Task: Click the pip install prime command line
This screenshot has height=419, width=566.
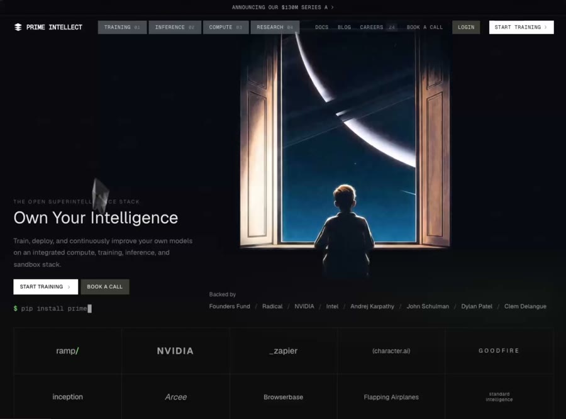Action: (53, 308)
